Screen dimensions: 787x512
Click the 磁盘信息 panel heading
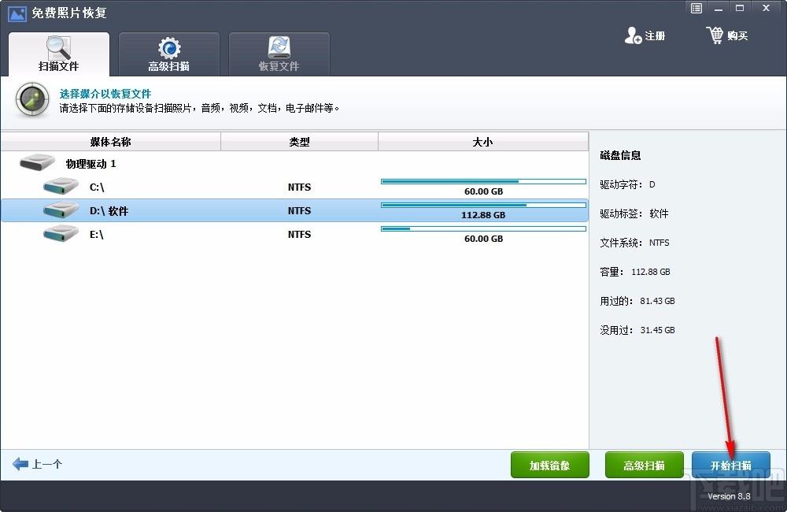tap(620, 155)
